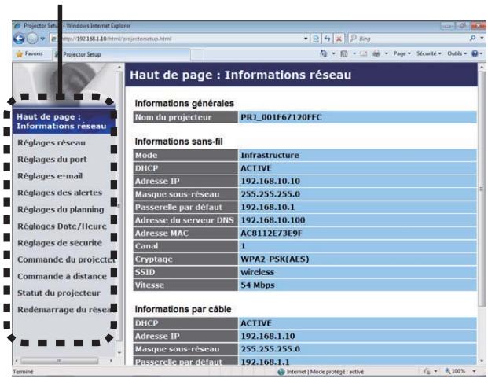Click sidebar horizontal scrollbar right arrow
The width and height of the screenshot is (488, 379).
point(111,361)
